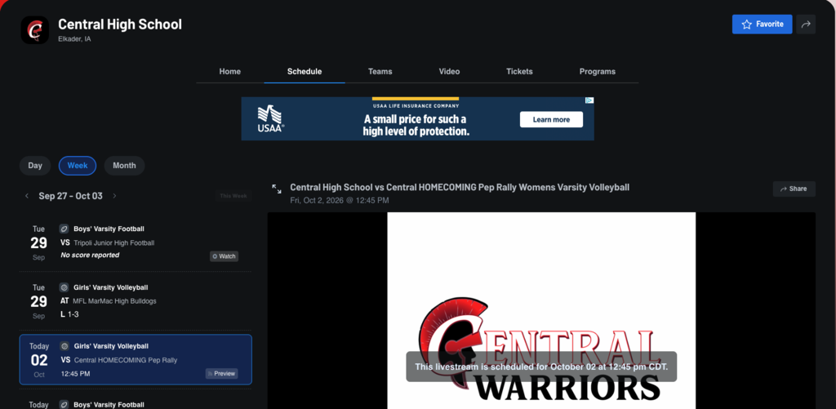Viewport: 836px width, 409px height.
Task: Click the Fri, Oct 2, 2026 @ 12:45 PM date
Action: pyautogui.click(x=340, y=201)
